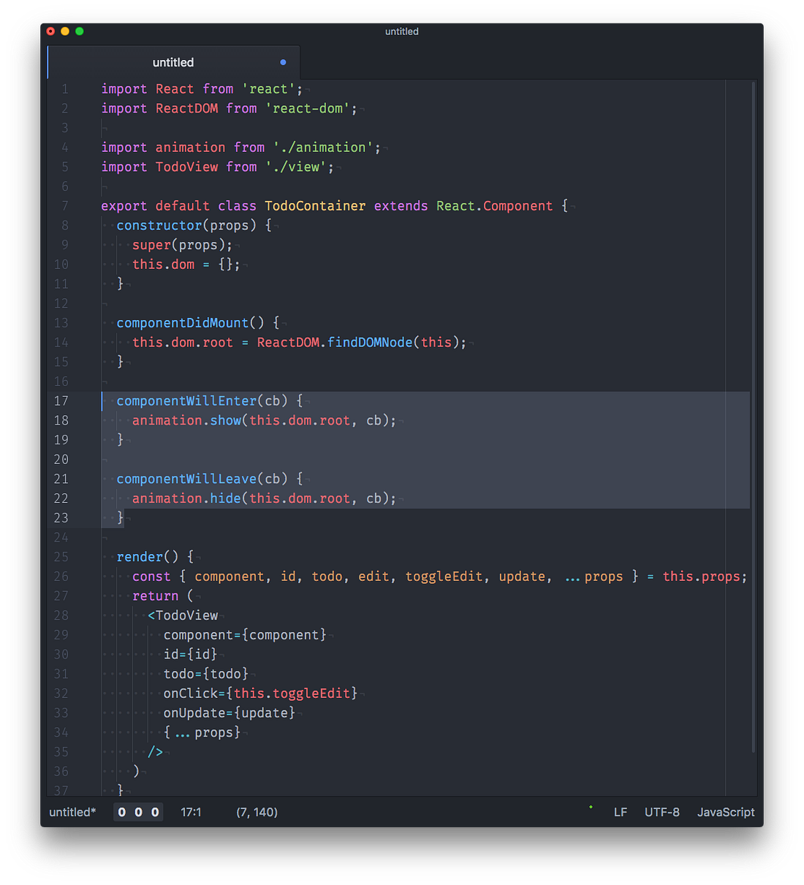Place cursor on the word TodoContainer on line 7
Screen dimensions: 804x885
tap(315, 205)
